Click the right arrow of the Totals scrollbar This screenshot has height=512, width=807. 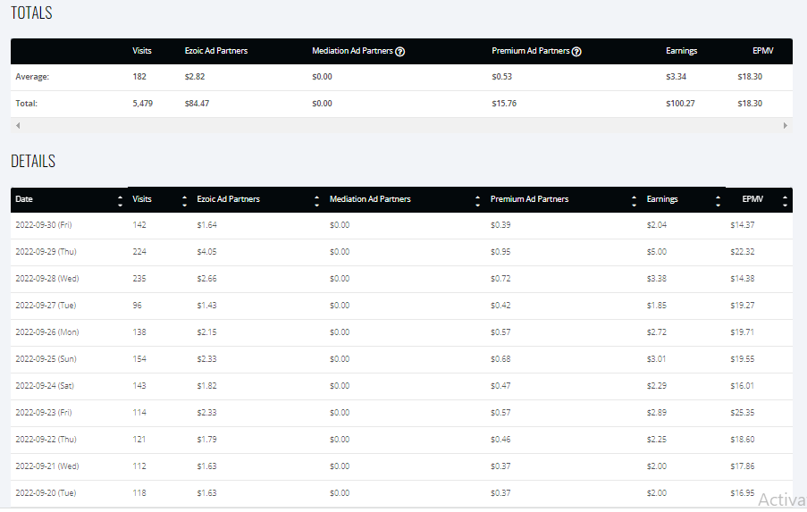point(786,126)
